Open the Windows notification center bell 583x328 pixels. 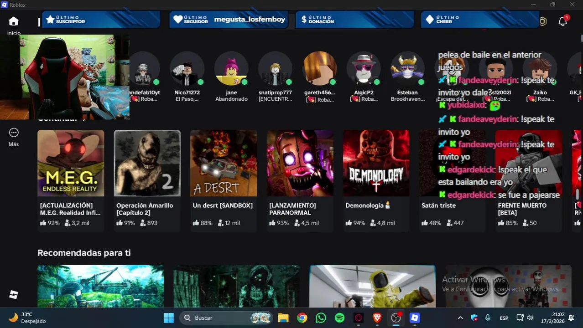(x=571, y=318)
